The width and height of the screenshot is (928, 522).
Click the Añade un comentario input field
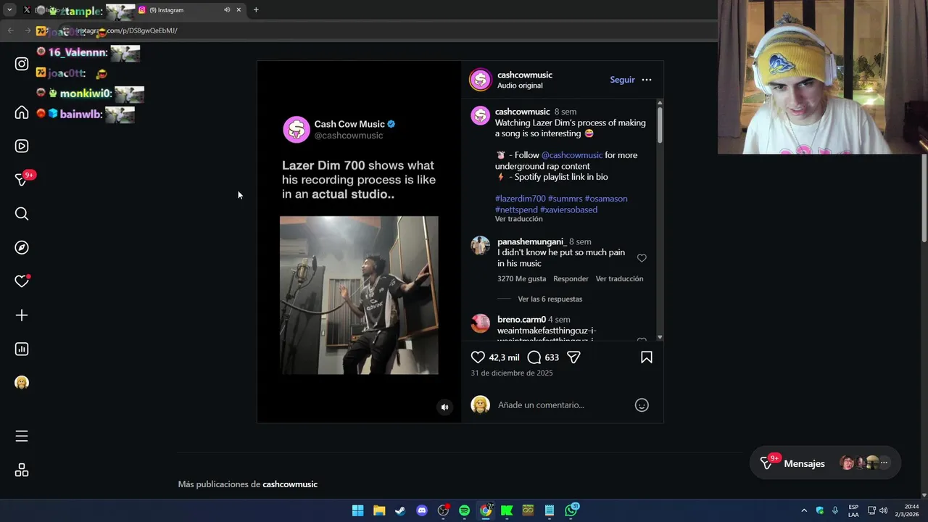click(x=562, y=405)
